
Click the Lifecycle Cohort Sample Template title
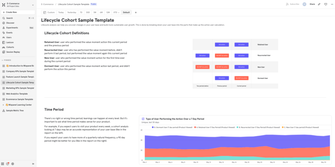point(78,20)
